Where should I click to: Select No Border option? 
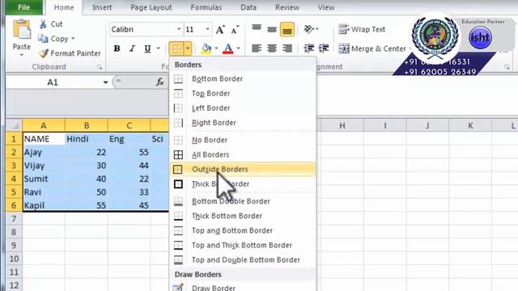point(243,140)
